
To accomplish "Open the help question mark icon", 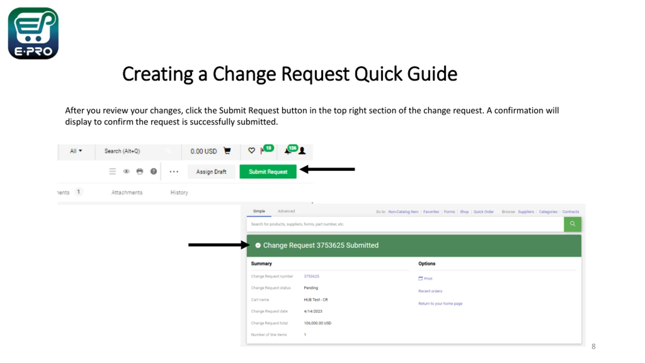I will coord(154,171).
